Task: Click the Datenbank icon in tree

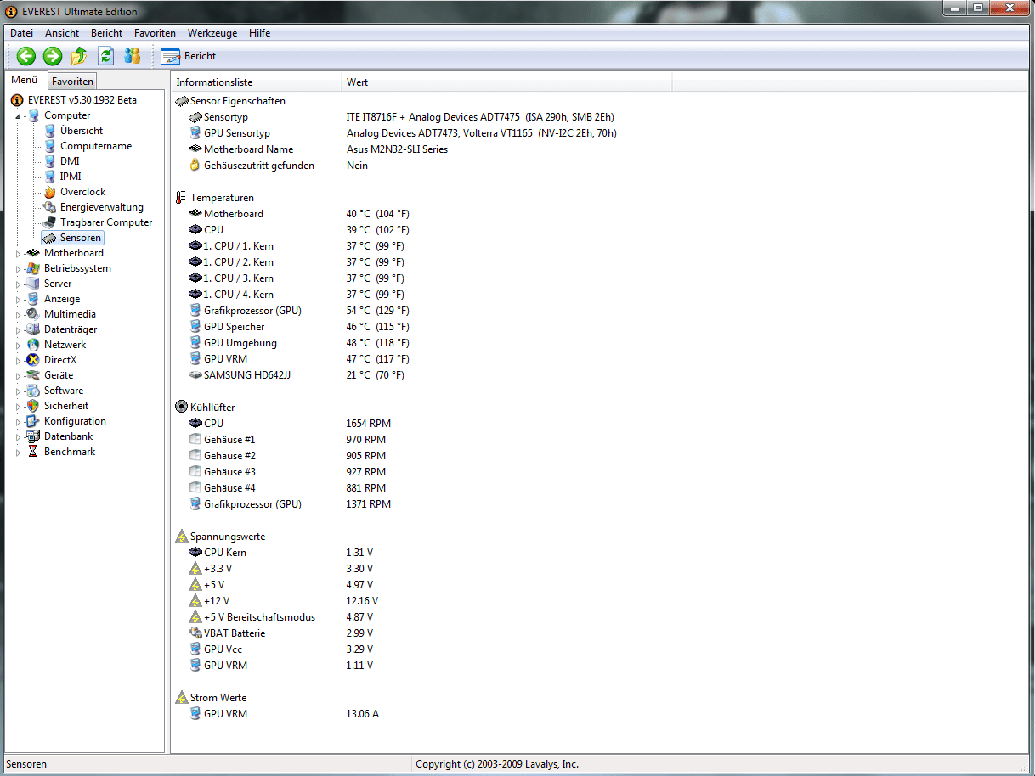Action: [33, 436]
